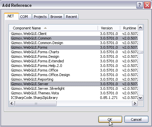Viewport: 152px width, 127px height.
Task: Select Gizmox.WebGUI.Forms.Extended row
Action: [x=74, y=61]
